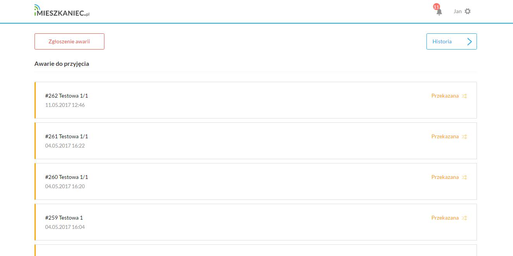
Task: Open the notifications bell icon
Action: coord(439,12)
